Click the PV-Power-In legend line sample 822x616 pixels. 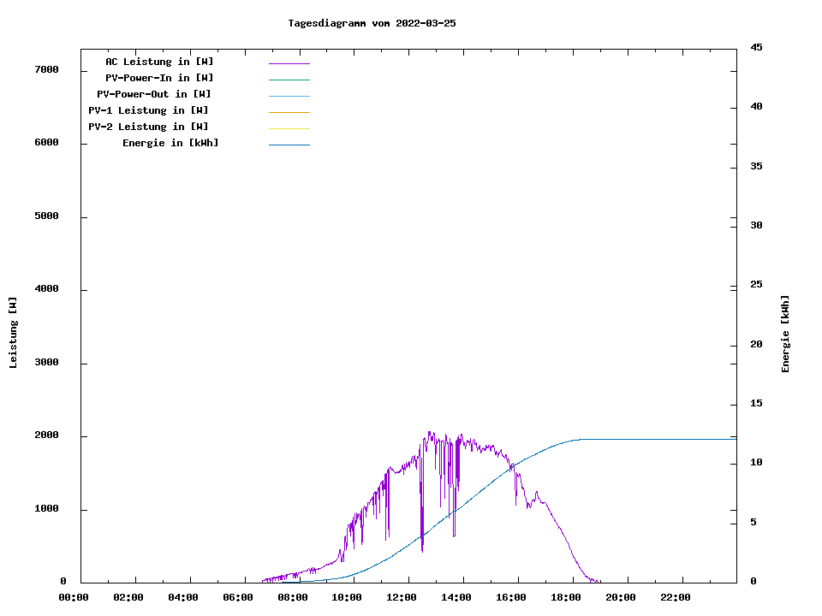[x=289, y=80]
